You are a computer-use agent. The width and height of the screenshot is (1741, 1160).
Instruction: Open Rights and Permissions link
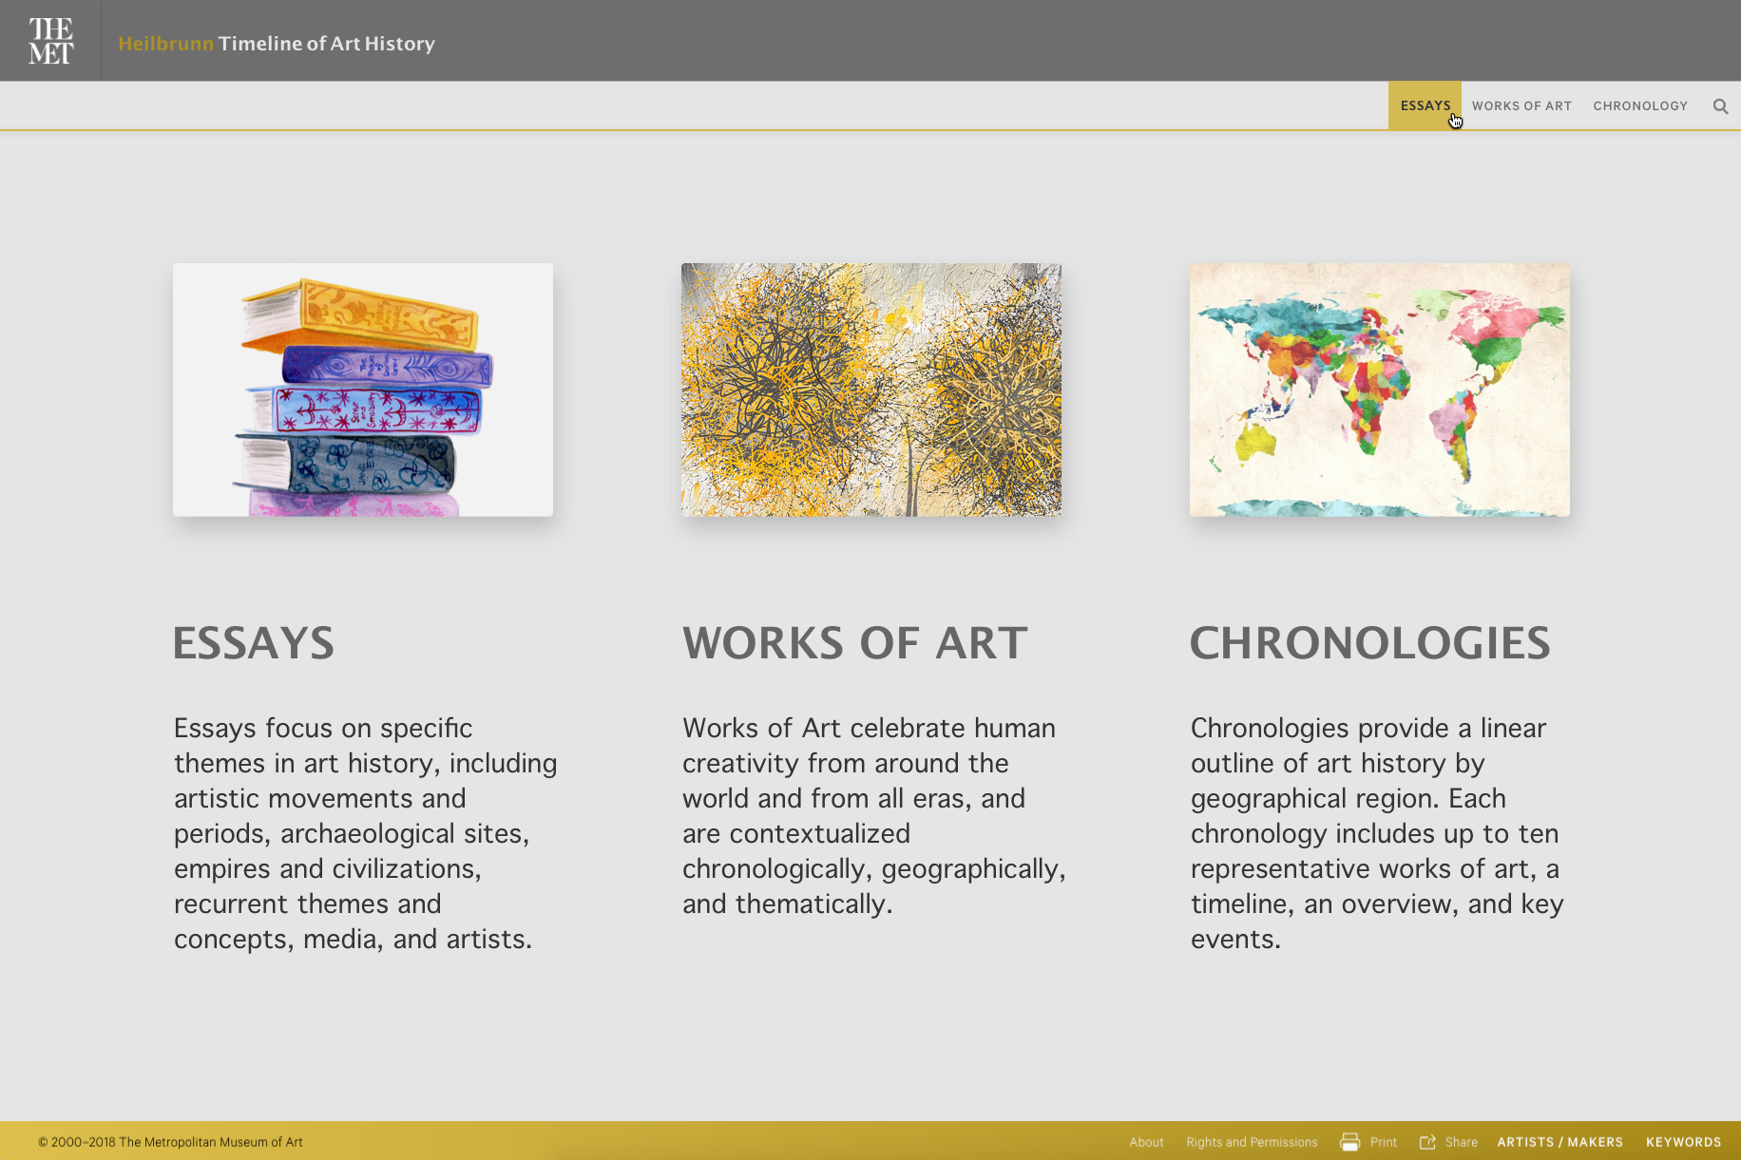1252,1142
